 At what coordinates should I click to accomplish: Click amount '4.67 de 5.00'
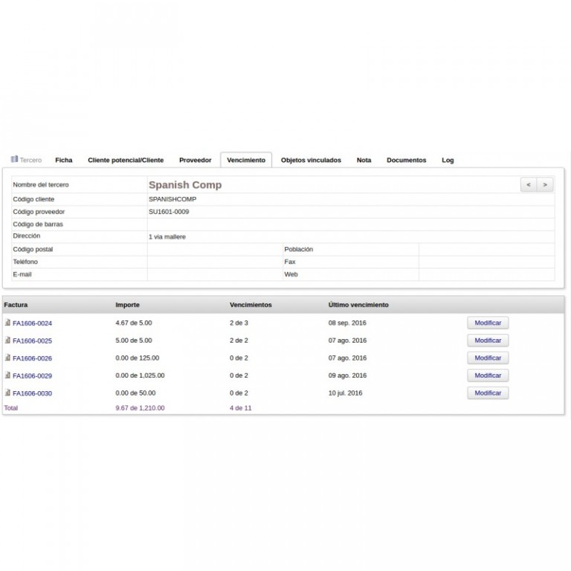click(134, 323)
